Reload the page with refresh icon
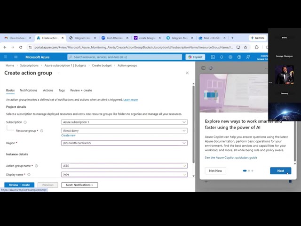Image resolution: width=301 pixels, height=226 pixels. click(21, 47)
